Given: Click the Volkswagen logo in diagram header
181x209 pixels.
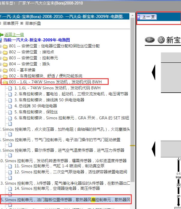Looking at the screenshot, I should coord(161,40).
